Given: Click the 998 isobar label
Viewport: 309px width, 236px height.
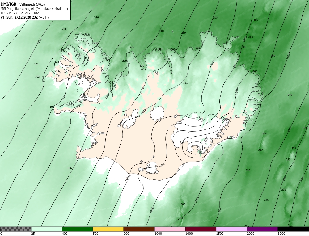Looking at the screenshot, I should (289, 130).
